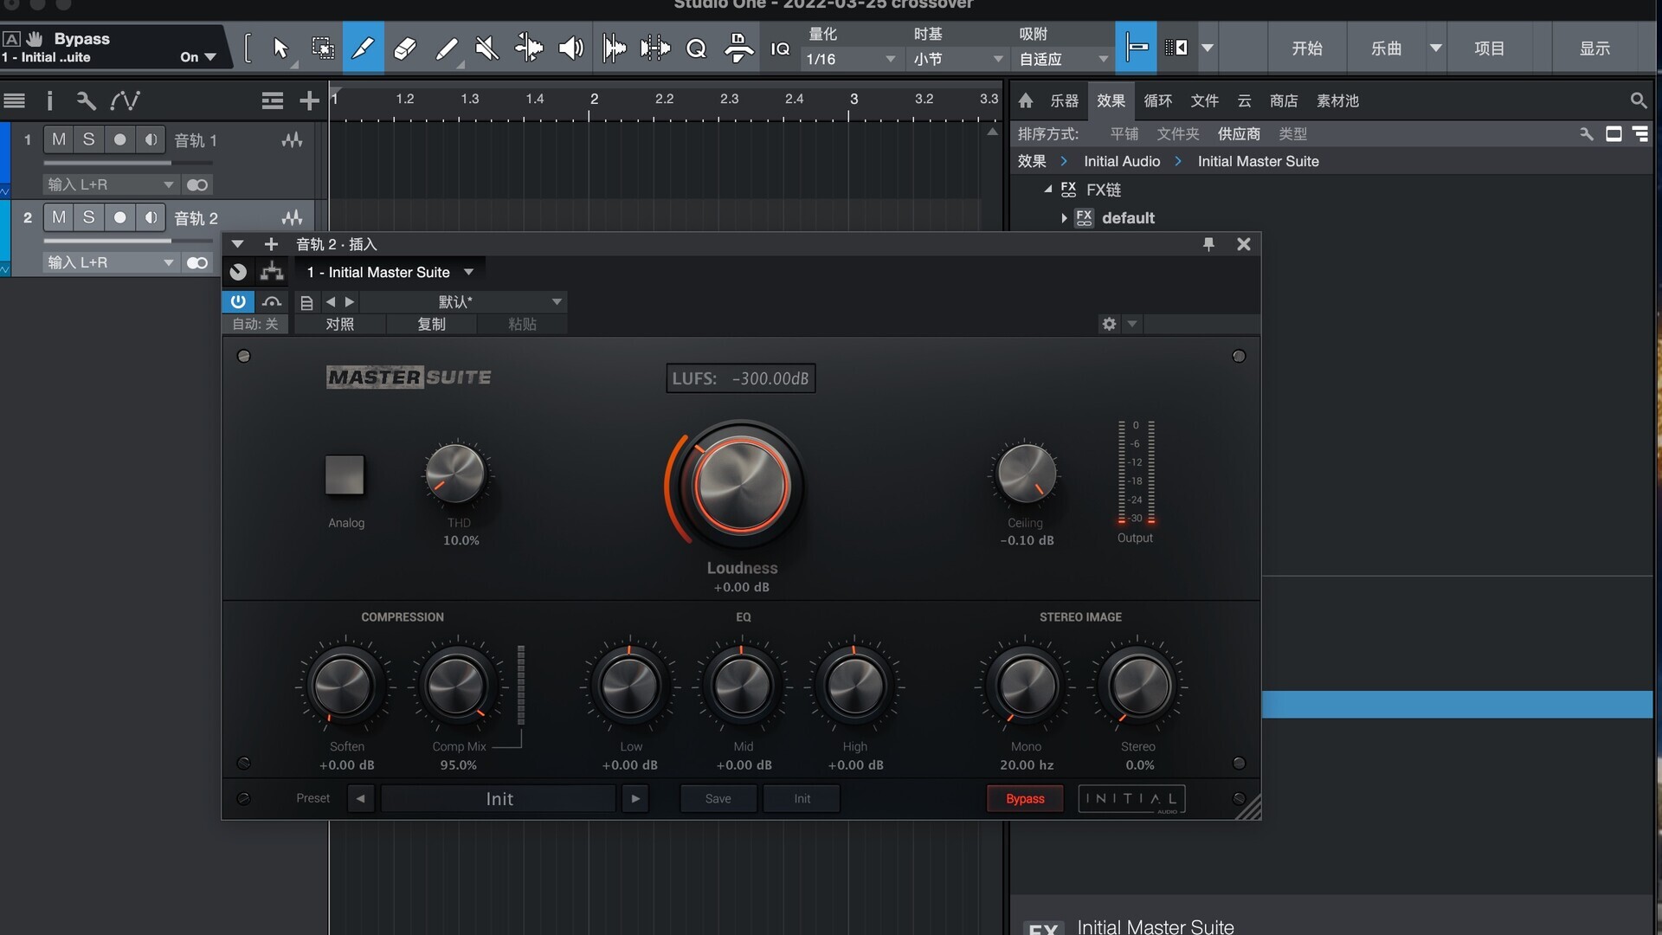This screenshot has width=1662, height=935.
Task: Open the plugin settings gear
Action: pyautogui.click(x=1109, y=324)
